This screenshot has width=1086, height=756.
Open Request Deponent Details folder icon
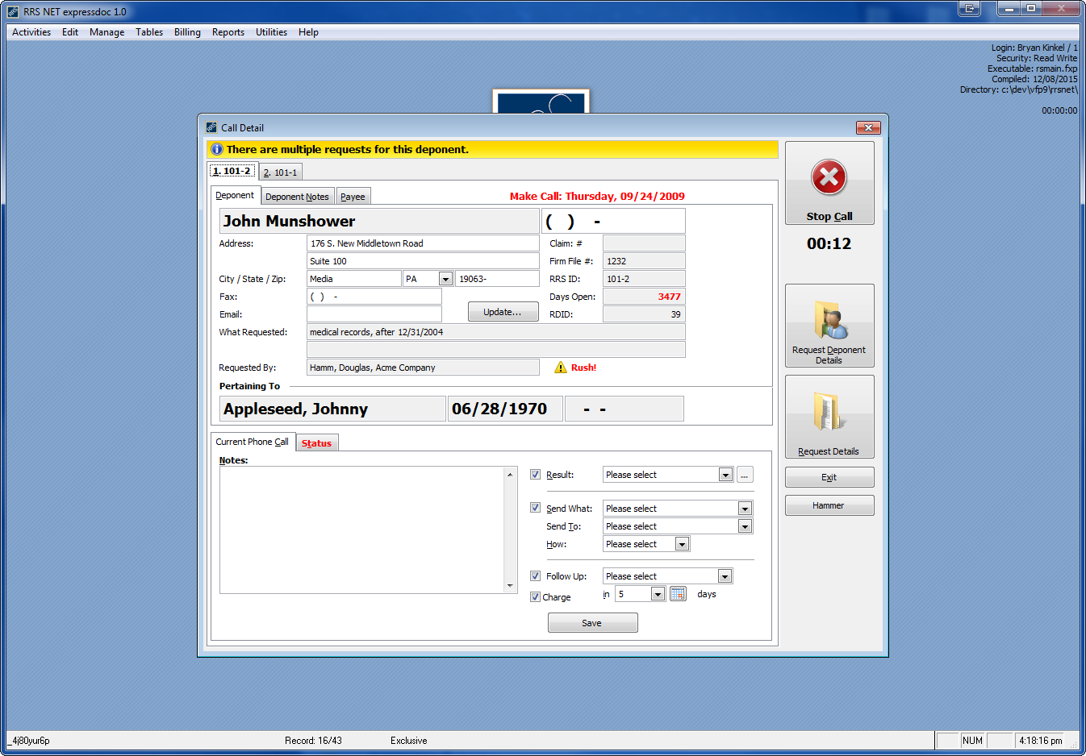[829, 321]
